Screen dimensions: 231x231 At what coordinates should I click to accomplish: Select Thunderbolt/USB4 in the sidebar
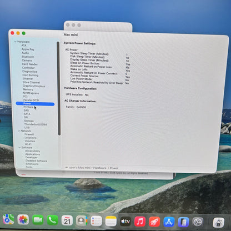point(36,124)
